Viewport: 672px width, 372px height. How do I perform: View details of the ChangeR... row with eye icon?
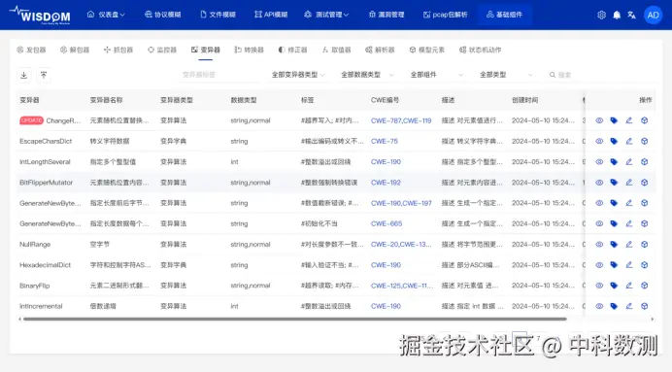[599, 120]
